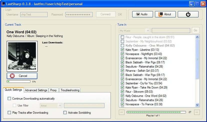Tick the Activate Scrobbling checkbox

65,113
